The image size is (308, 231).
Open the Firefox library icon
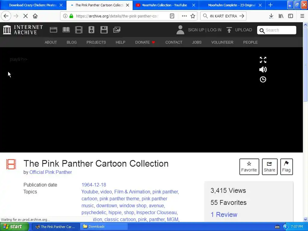[x=281, y=16]
